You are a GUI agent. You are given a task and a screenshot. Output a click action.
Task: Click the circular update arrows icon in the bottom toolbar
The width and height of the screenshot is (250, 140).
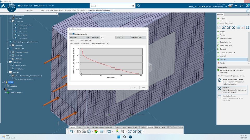click(109, 131)
